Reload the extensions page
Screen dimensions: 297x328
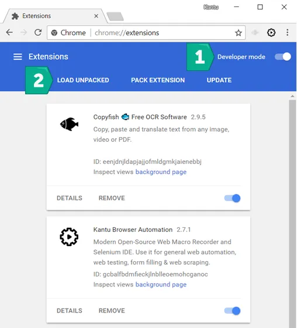(x=38, y=32)
